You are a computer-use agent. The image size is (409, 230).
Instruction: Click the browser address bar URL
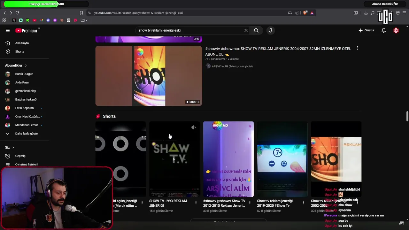coord(139,13)
